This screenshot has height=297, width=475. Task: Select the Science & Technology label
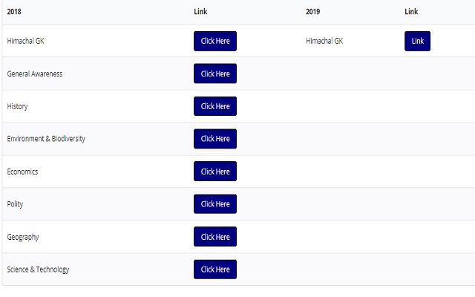coord(38,270)
